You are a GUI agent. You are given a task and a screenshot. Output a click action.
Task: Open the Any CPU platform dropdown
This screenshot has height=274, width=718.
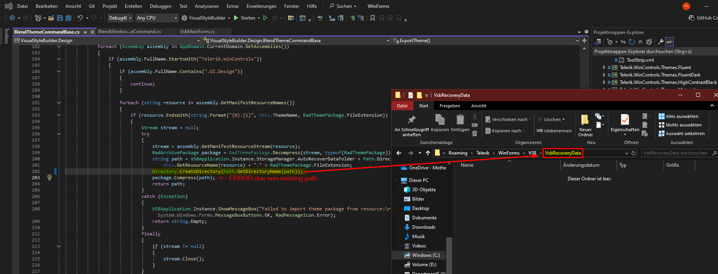coord(157,18)
